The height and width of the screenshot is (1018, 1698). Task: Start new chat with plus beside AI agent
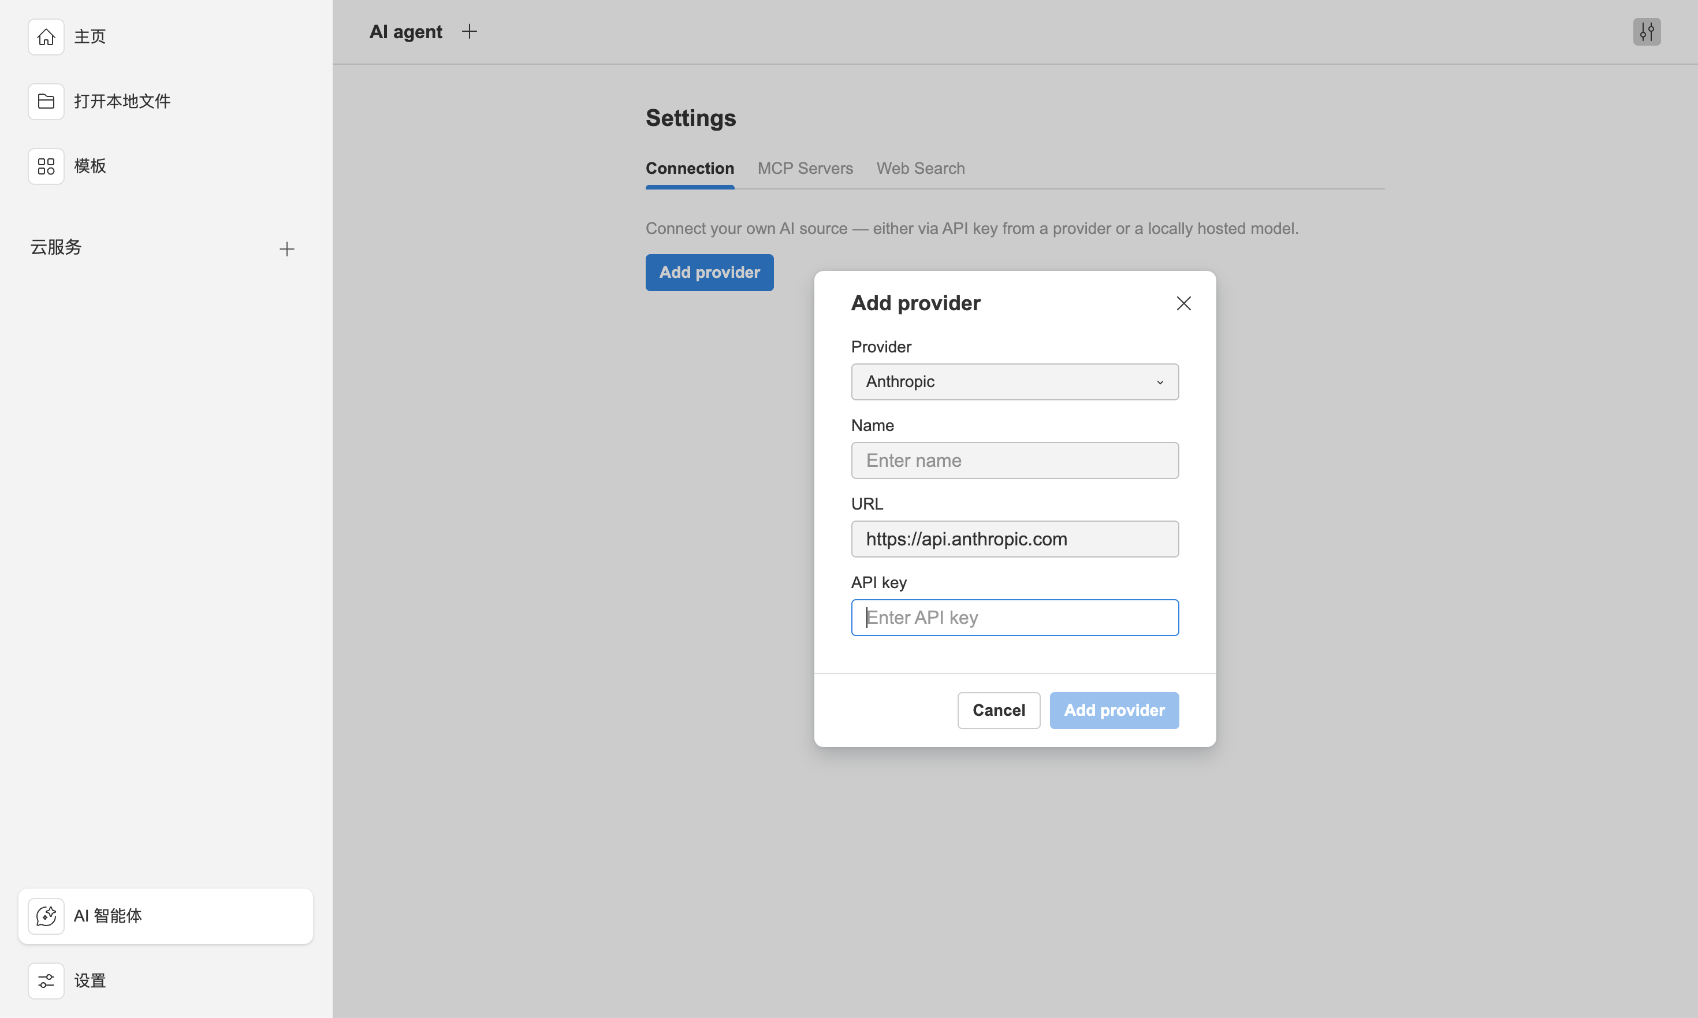[469, 32]
